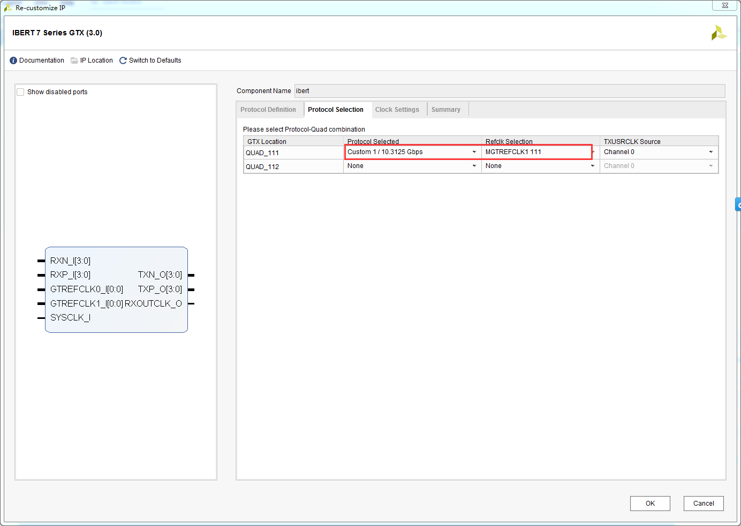This screenshot has width=741, height=526.
Task: Open the Documentation link
Action: (x=42, y=60)
